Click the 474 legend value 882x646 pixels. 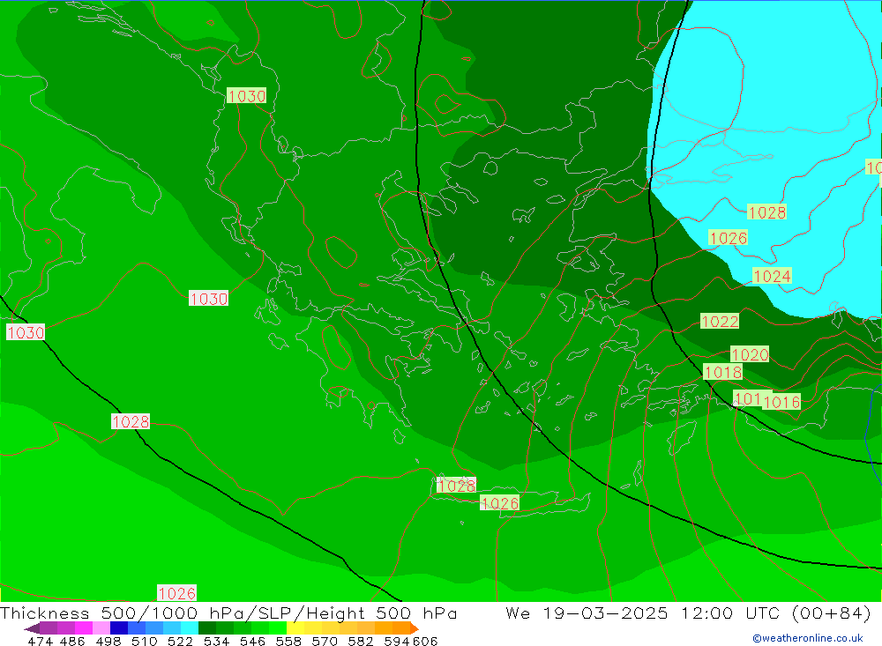pos(40,641)
